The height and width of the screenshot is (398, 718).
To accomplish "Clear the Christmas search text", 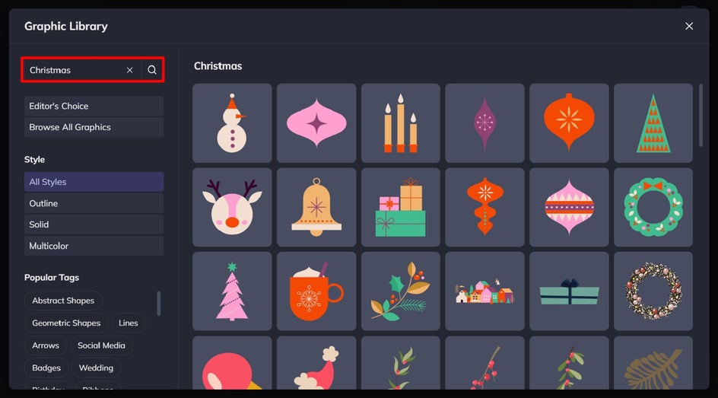I will tap(129, 70).
